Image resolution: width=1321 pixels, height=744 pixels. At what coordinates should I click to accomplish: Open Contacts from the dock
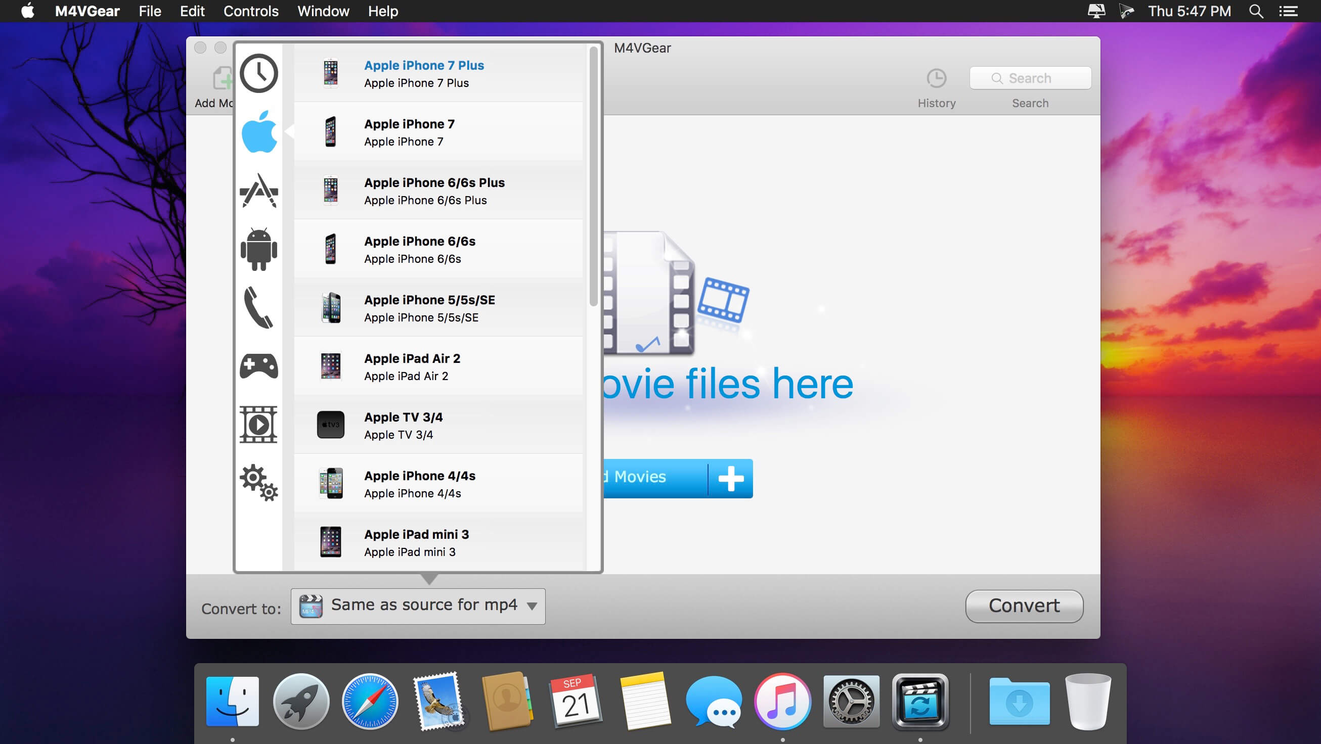508,702
